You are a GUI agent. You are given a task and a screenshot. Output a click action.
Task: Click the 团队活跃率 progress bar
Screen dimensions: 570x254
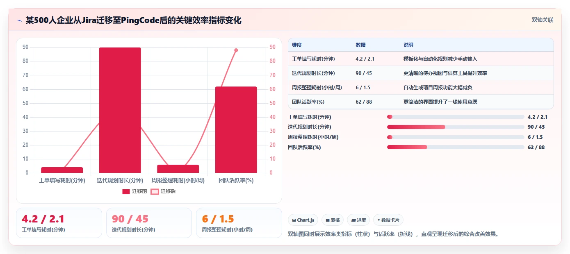(x=456, y=147)
